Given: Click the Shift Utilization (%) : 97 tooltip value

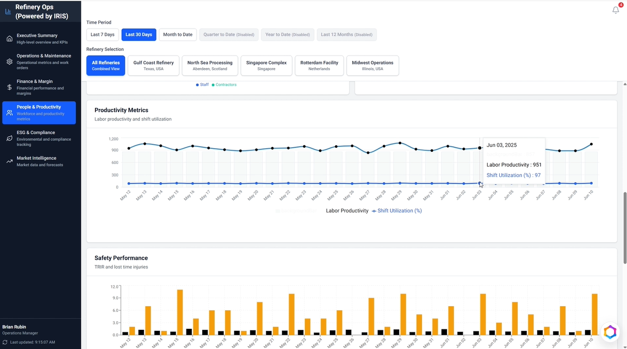Looking at the screenshot, I should (514, 176).
